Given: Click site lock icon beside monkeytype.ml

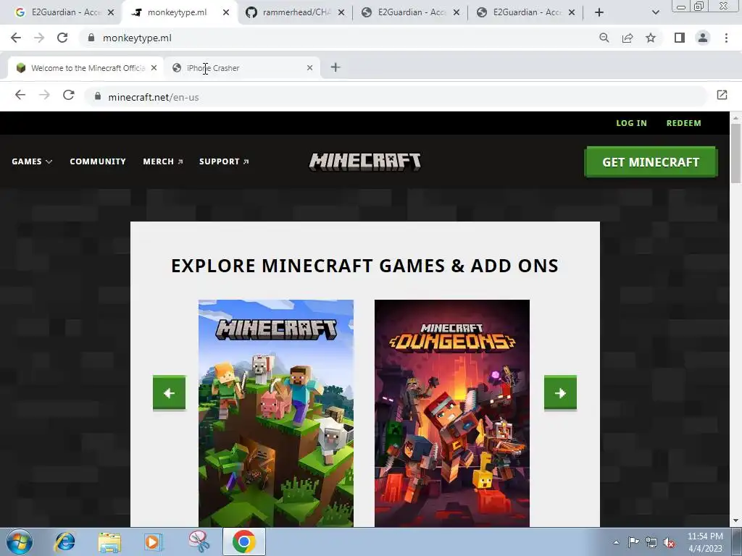Looking at the screenshot, I should [x=91, y=38].
